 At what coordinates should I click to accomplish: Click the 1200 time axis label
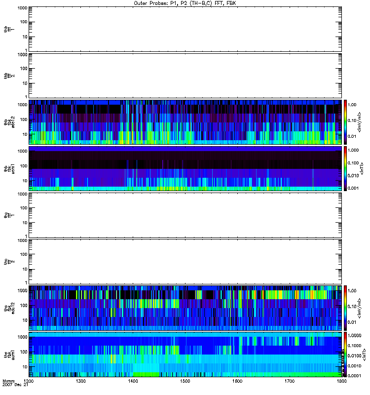pos(29,382)
